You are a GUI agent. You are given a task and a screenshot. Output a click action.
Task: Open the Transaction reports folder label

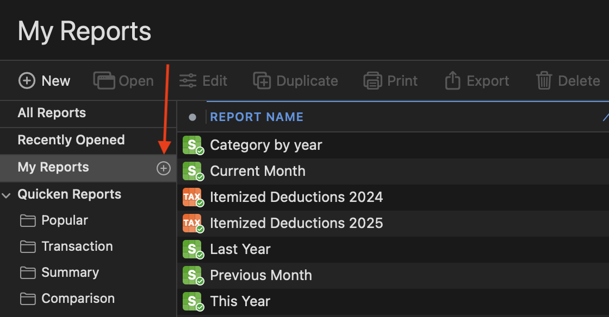77,246
